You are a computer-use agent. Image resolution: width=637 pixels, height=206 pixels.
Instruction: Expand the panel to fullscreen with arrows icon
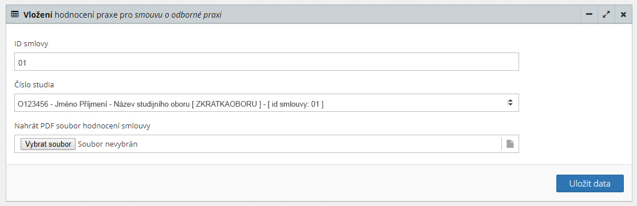click(606, 15)
